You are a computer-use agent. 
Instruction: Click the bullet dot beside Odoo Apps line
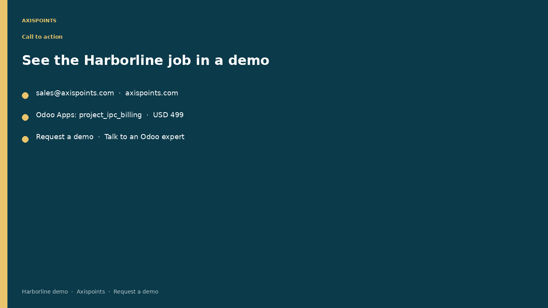pyautogui.click(x=25, y=117)
